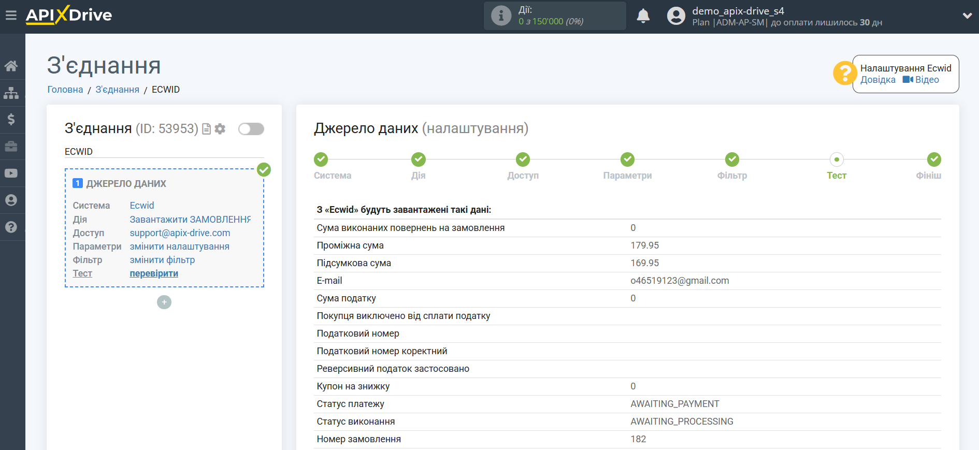The image size is (979, 450).
Task: Open billing dollar icon in sidebar
Action: coord(11,120)
